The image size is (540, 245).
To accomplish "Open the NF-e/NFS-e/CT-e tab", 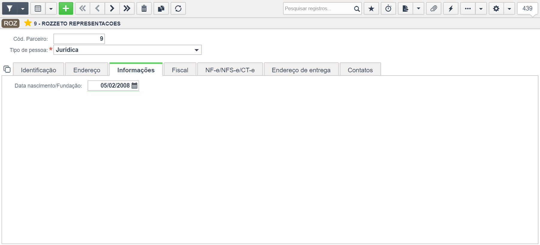I will (230, 69).
